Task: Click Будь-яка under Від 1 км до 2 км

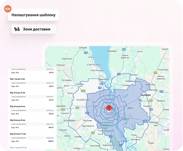Action: coord(15,86)
